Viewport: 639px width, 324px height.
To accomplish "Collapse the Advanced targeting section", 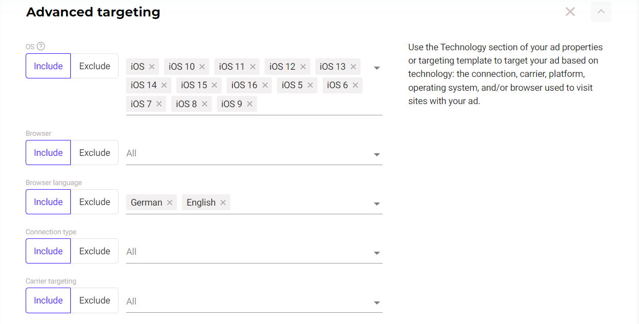I will [601, 11].
